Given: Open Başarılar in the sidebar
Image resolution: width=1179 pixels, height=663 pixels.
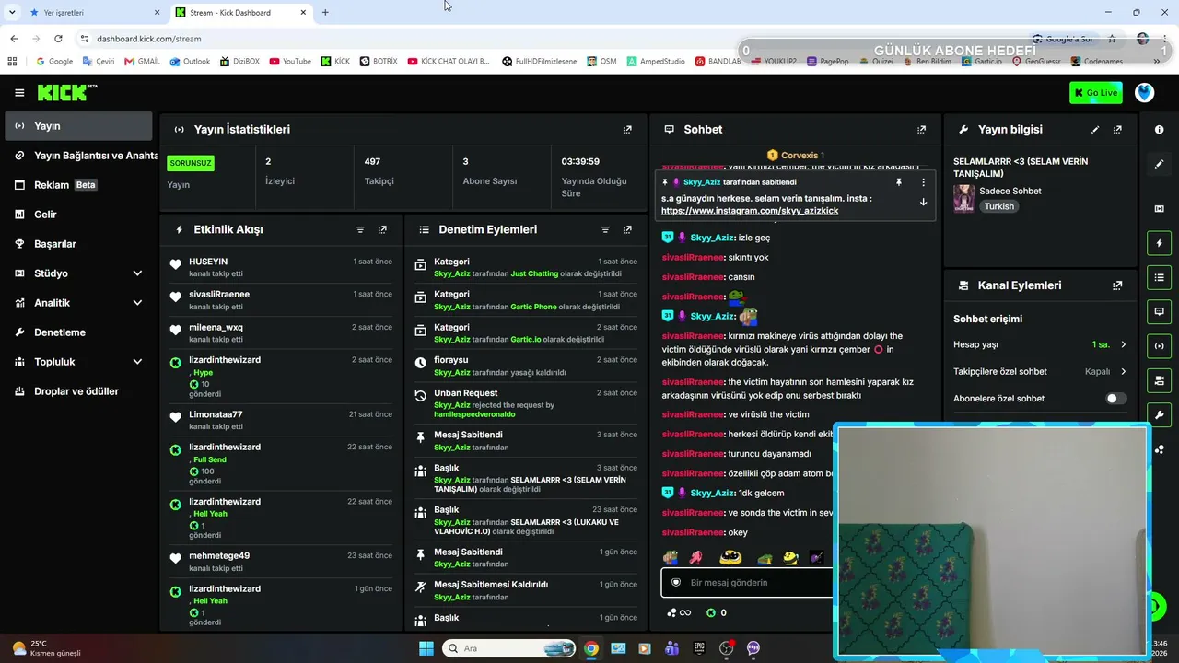Looking at the screenshot, I should [78, 244].
